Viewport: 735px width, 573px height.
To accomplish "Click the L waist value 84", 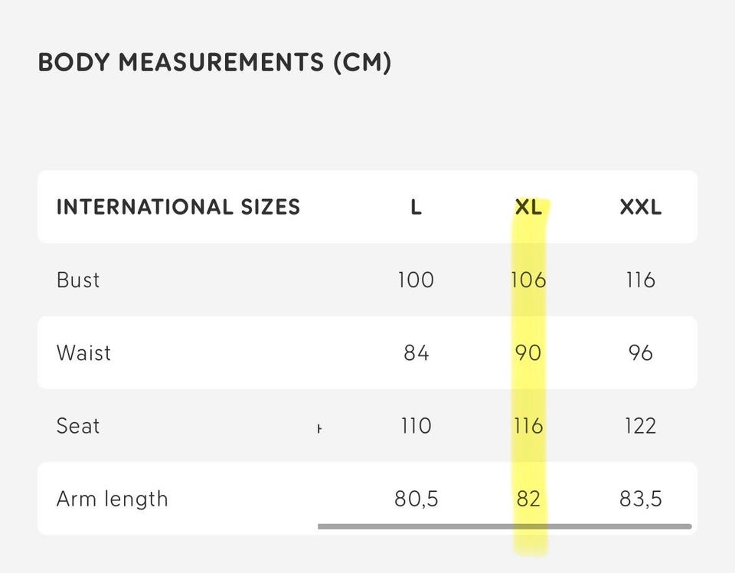I will (x=416, y=353).
